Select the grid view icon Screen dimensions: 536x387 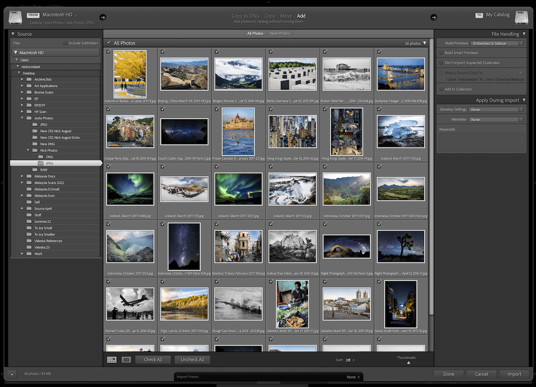pyautogui.click(x=112, y=359)
